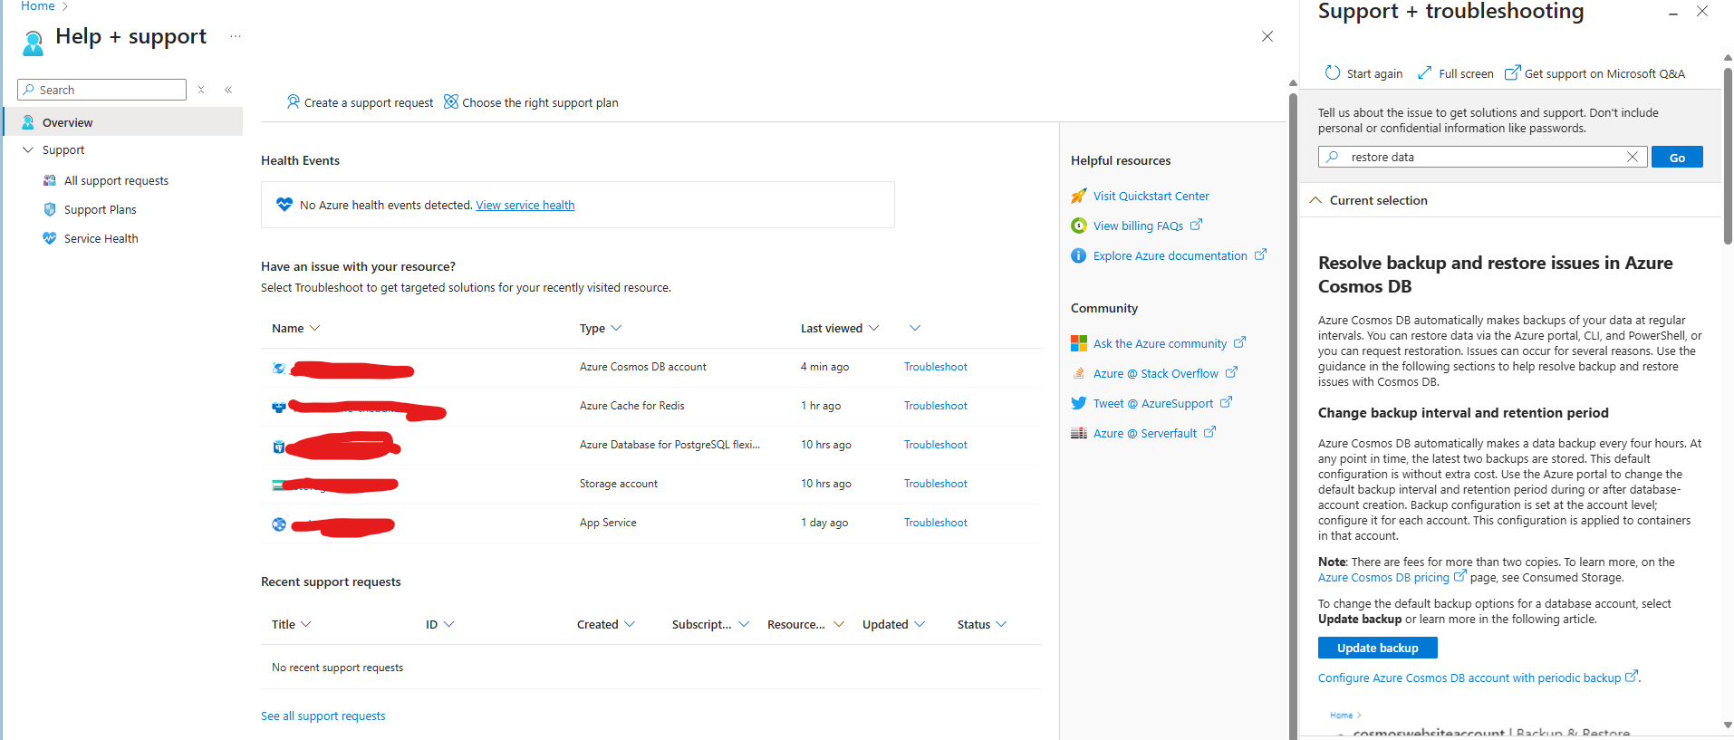Focus the sidebar Search field

(x=101, y=90)
